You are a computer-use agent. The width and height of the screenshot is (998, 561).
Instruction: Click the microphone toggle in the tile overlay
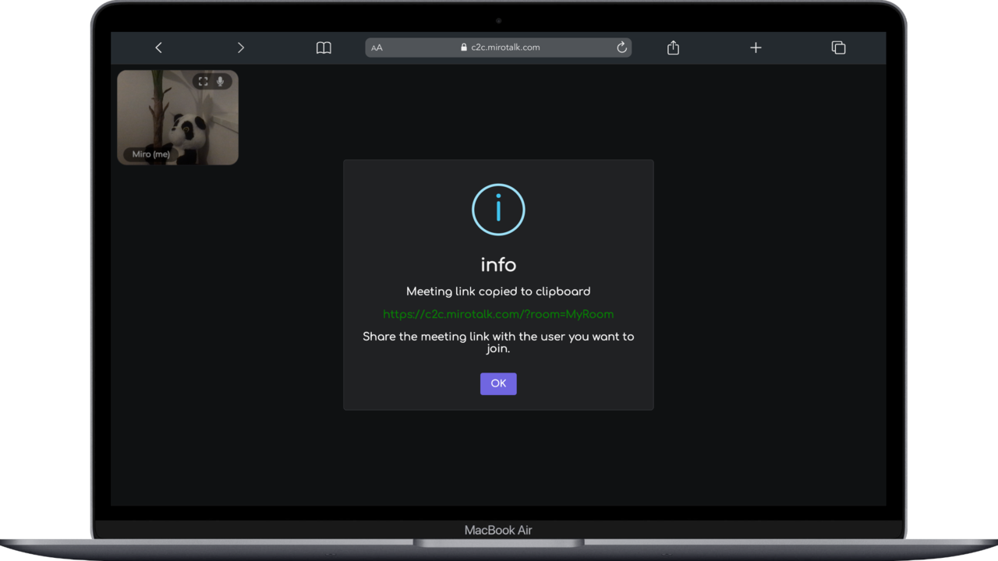[221, 81]
